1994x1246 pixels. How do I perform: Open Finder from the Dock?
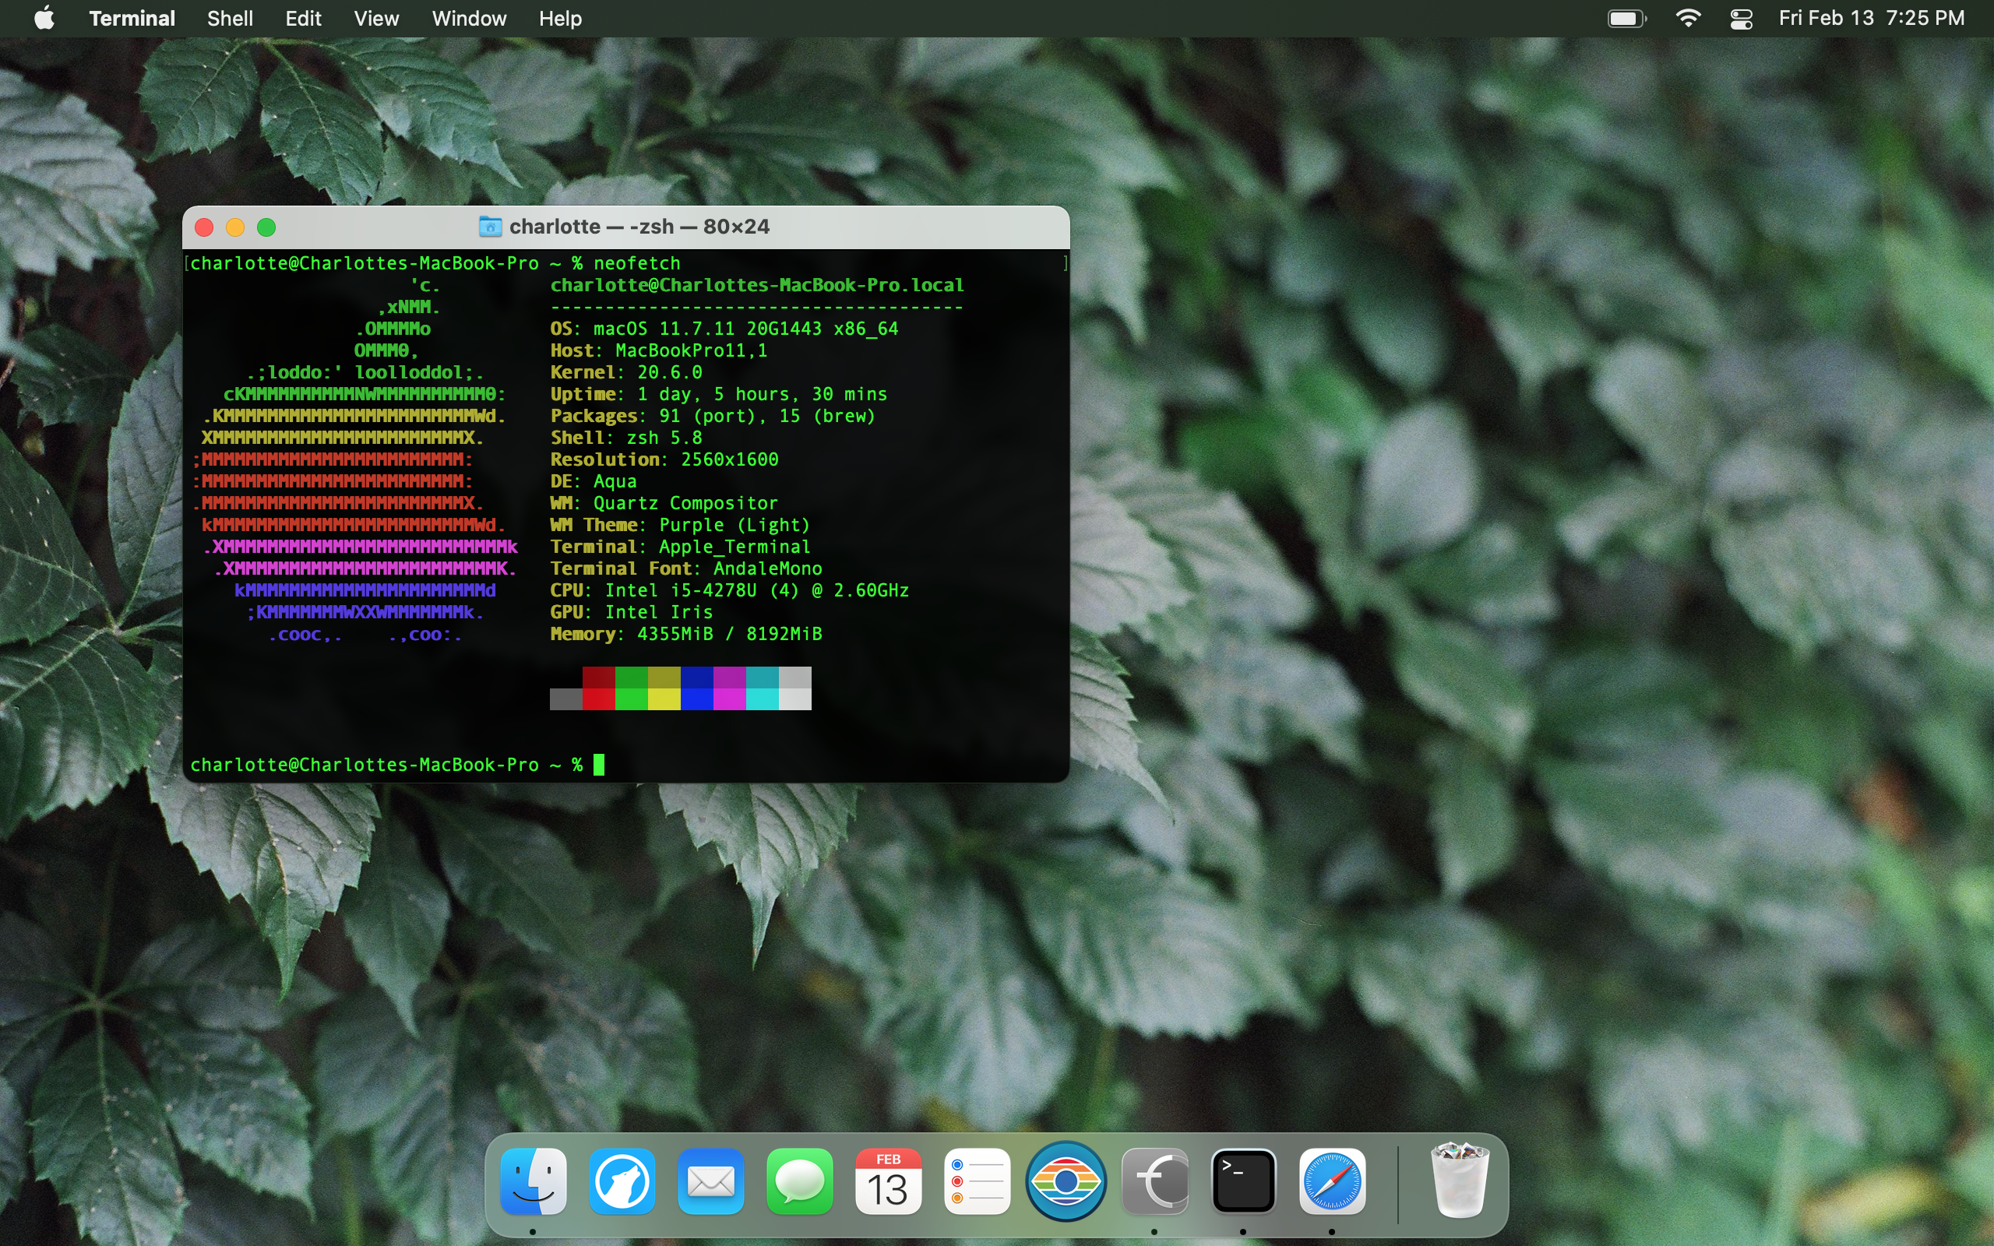[x=533, y=1183]
